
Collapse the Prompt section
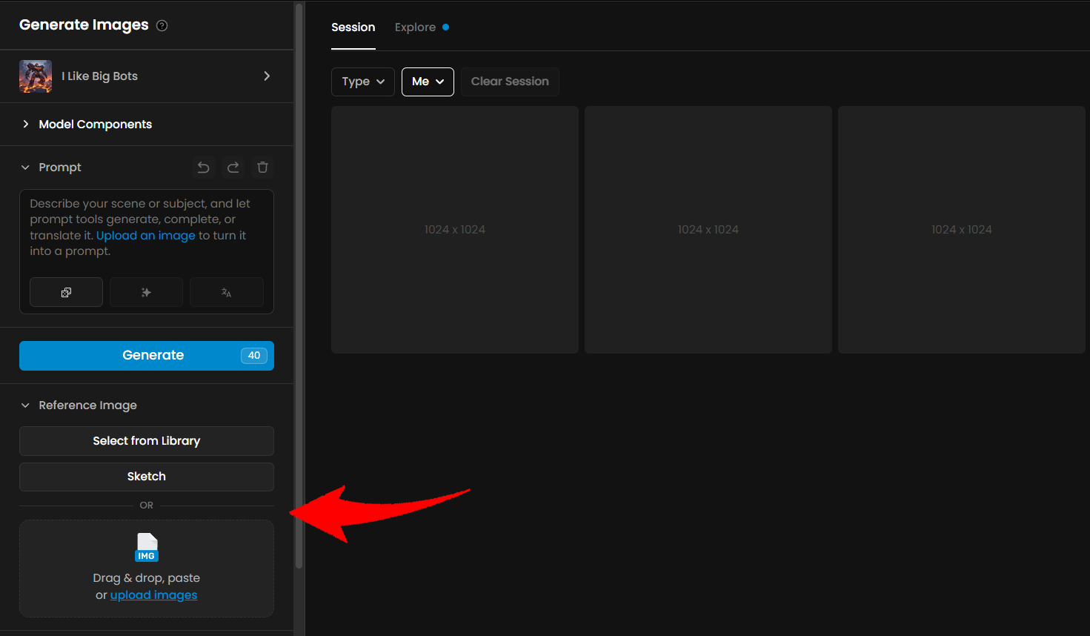coord(25,168)
